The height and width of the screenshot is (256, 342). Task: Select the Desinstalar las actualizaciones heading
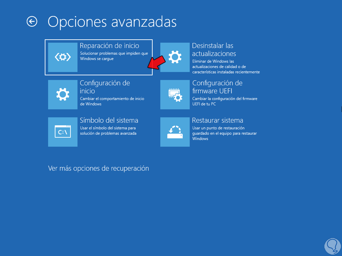pos(214,50)
